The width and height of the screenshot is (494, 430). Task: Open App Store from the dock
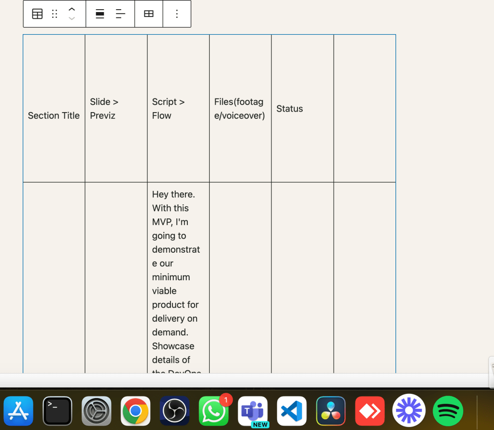pyautogui.click(x=18, y=411)
